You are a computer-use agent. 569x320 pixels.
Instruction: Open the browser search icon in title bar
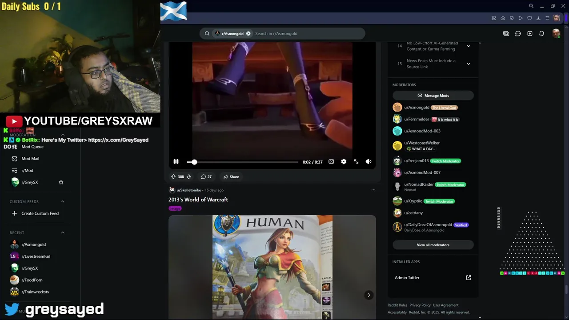tap(531, 6)
